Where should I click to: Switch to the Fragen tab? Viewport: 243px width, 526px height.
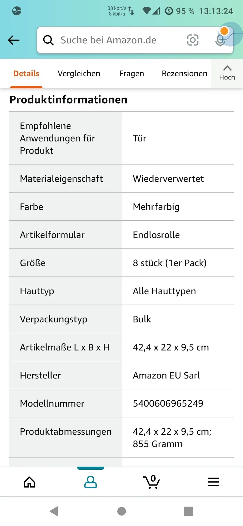click(131, 73)
